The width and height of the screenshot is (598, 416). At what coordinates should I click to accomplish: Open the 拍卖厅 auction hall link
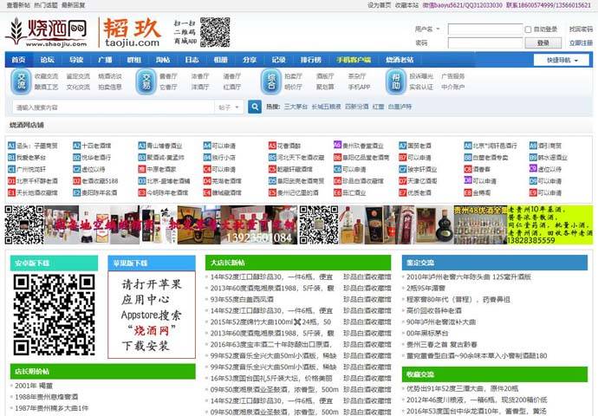point(293,76)
